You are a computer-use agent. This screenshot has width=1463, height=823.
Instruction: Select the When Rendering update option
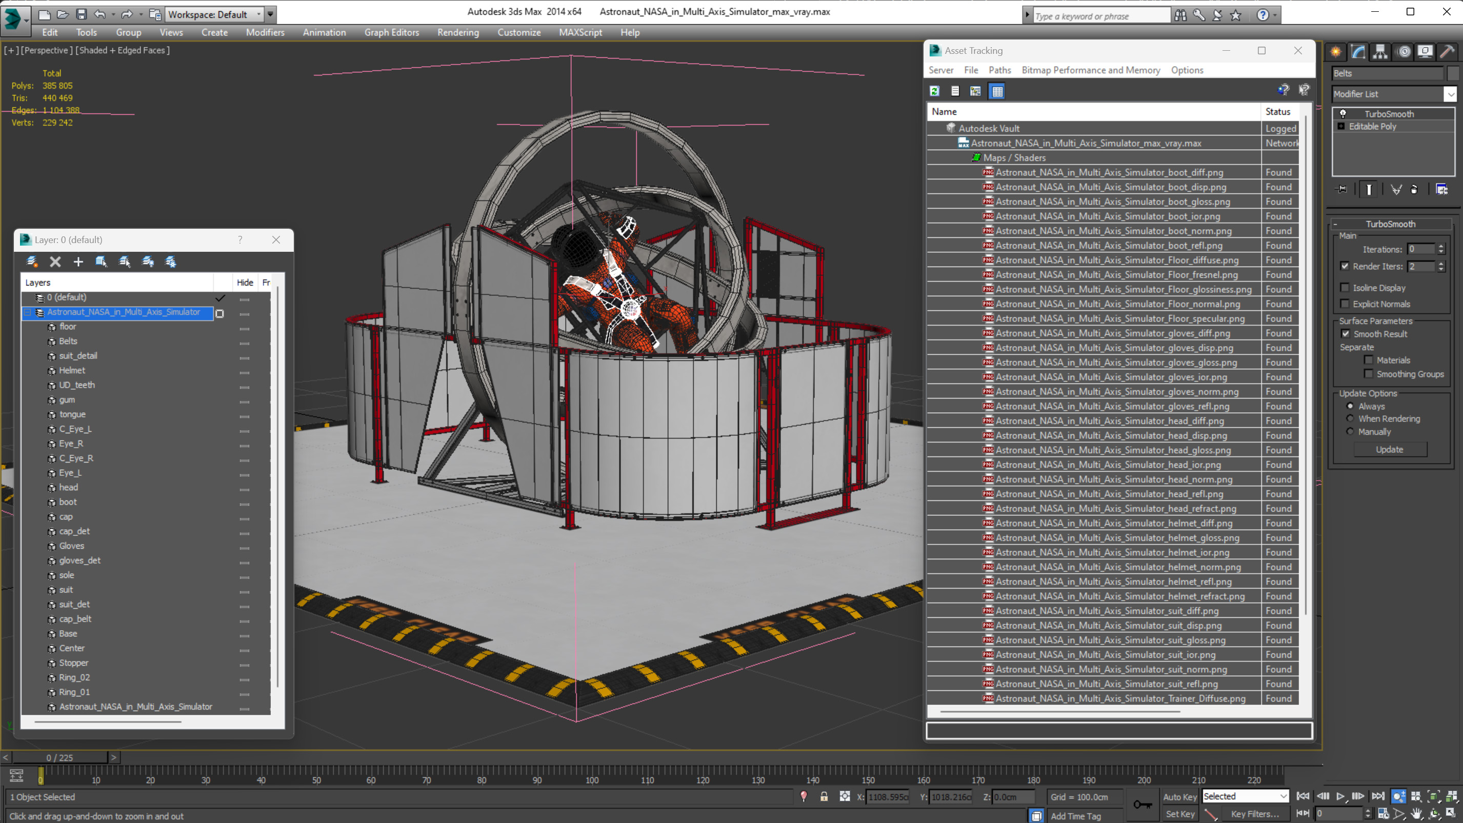1350,418
